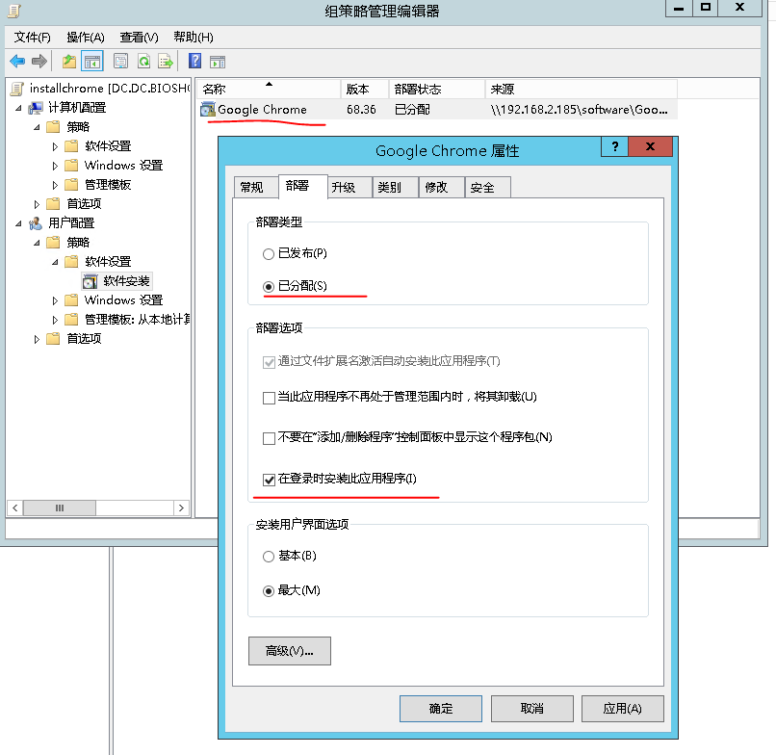
Task: Open the 操作(A) menu
Action: pos(85,38)
